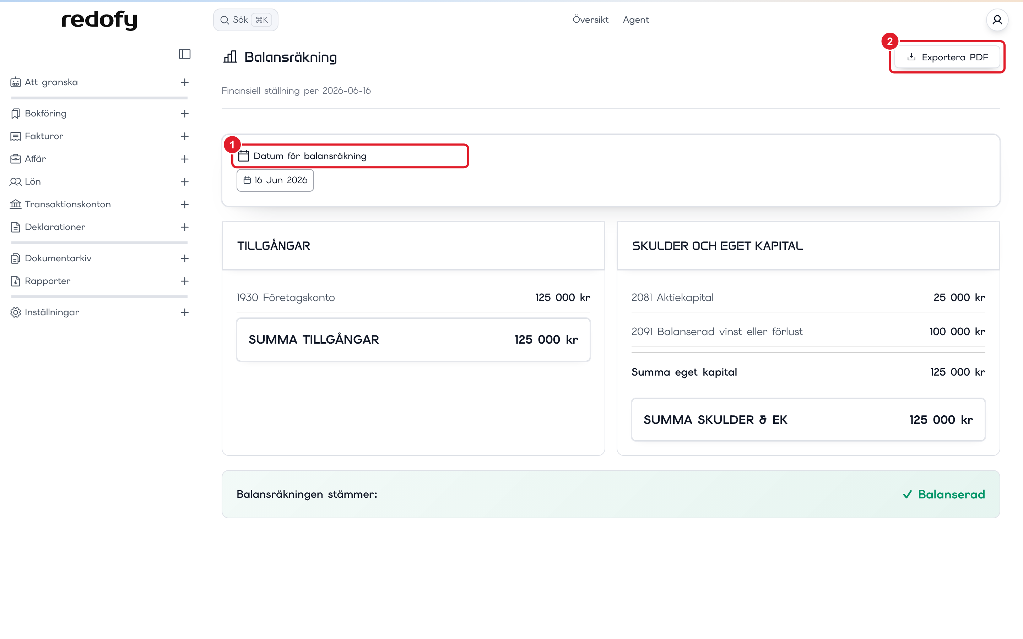Click the Deklarationer document icon
1023x639 pixels.
(x=16, y=227)
